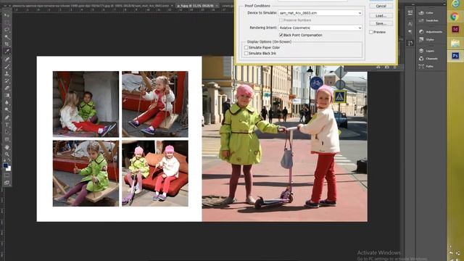Uncheck Black Point Compensation
Screen dimensions: 464x261
coord(281,35)
